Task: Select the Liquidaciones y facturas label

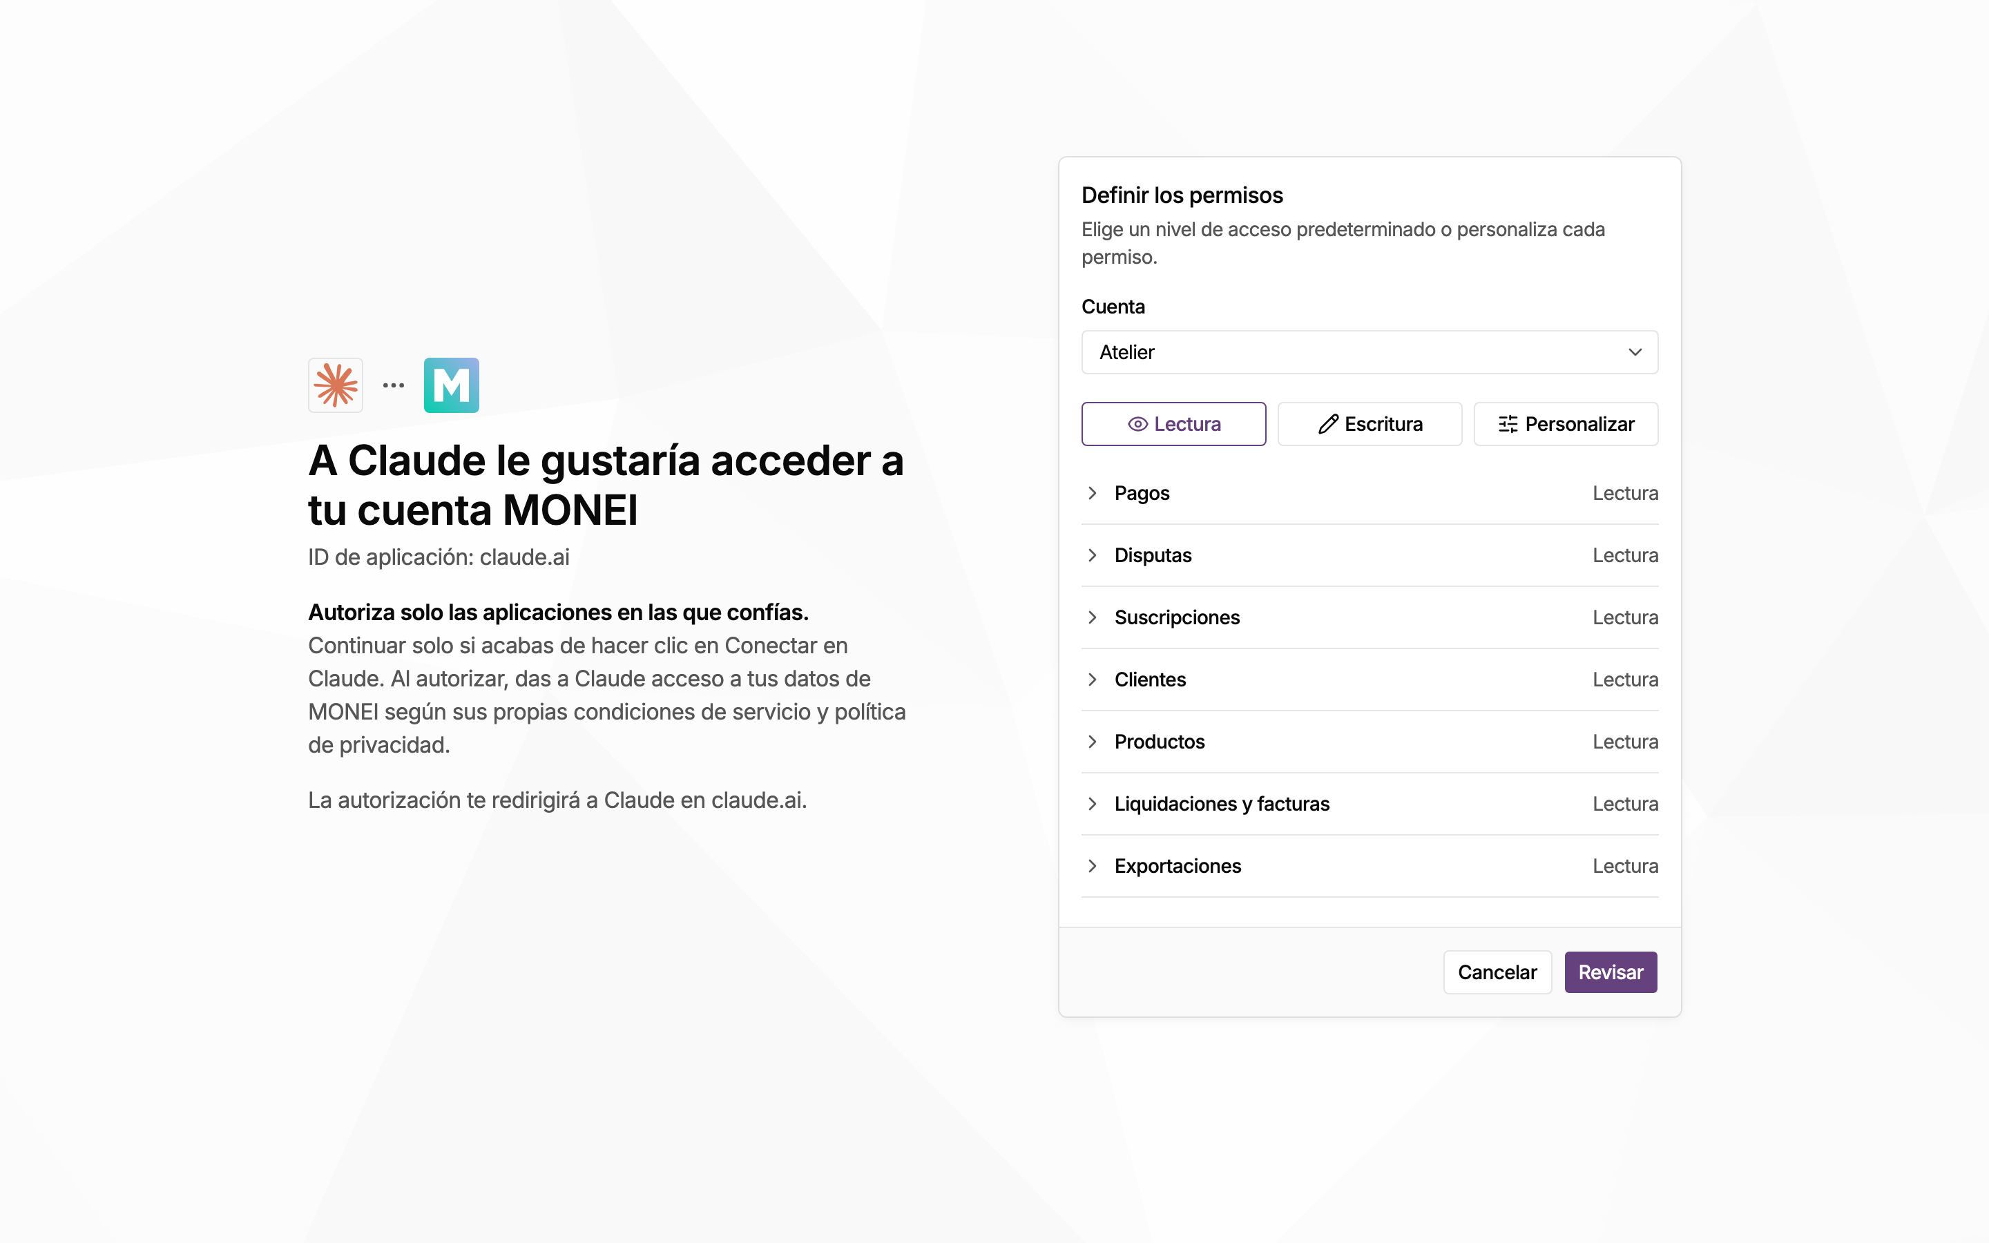Action: (1221, 804)
